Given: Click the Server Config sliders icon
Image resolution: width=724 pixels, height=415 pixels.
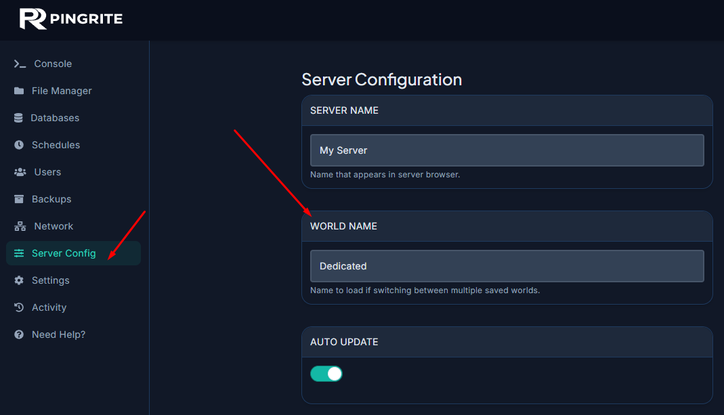Looking at the screenshot, I should pyautogui.click(x=18, y=253).
